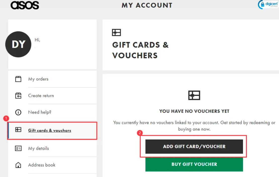The image size is (279, 177).
Task: Click the Need help info icon
Action: click(x=18, y=112)
